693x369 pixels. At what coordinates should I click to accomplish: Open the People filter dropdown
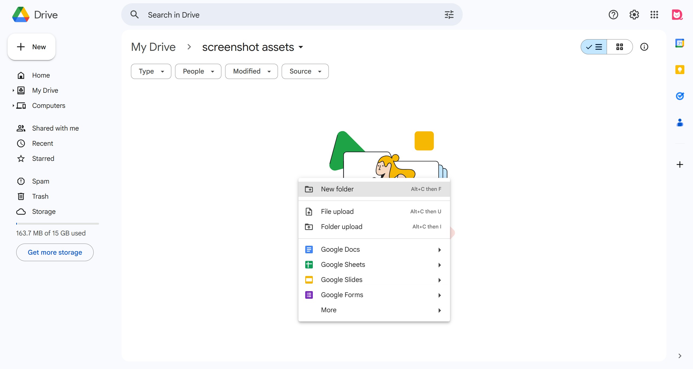coord(198,71)
